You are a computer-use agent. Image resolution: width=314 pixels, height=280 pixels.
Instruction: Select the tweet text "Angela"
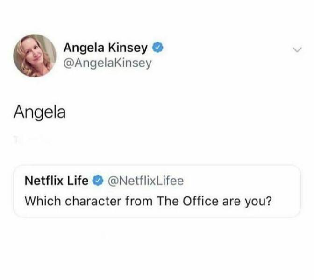point(40,112)
